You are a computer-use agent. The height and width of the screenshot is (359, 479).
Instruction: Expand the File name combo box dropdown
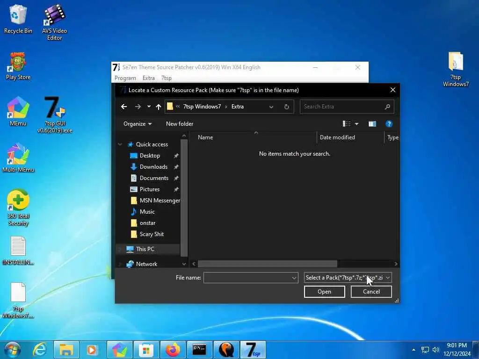click(x=294, y=278)
